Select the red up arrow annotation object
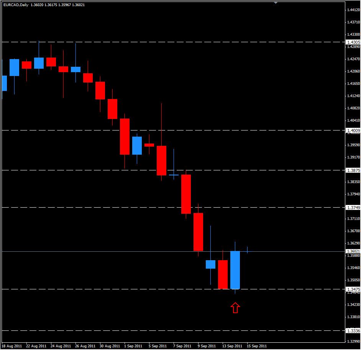Image resolution: width=361 pixels, height=350 pixels. 235,307
